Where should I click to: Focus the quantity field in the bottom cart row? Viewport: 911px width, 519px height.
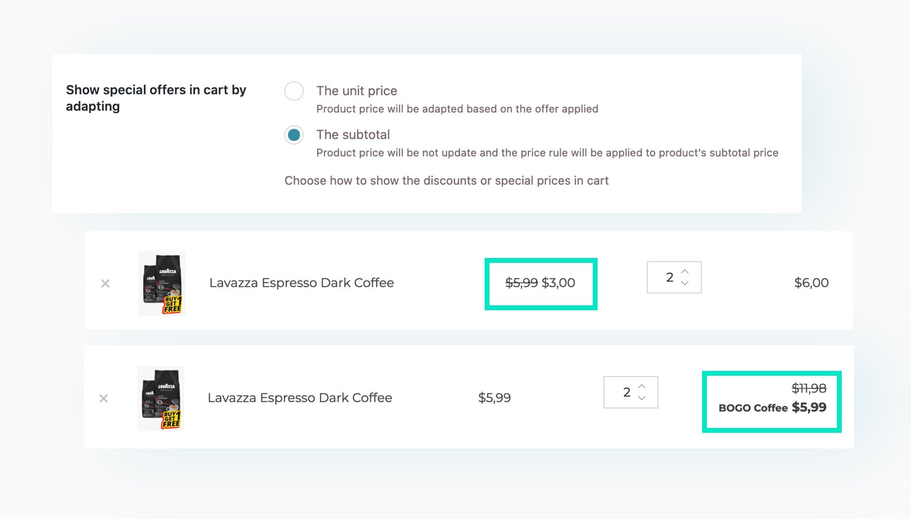click(625, 392)
